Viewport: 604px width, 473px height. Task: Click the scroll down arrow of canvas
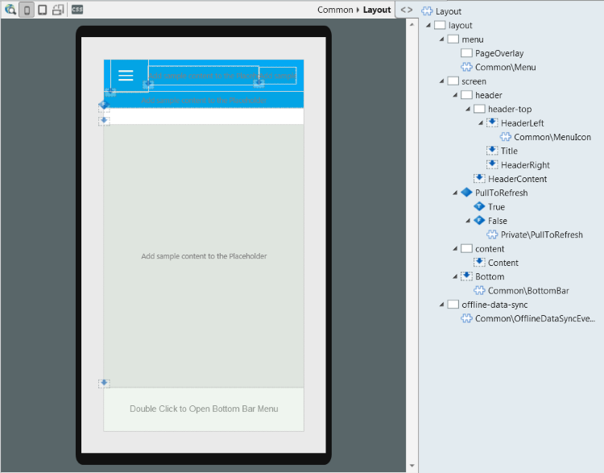[412, 467]
